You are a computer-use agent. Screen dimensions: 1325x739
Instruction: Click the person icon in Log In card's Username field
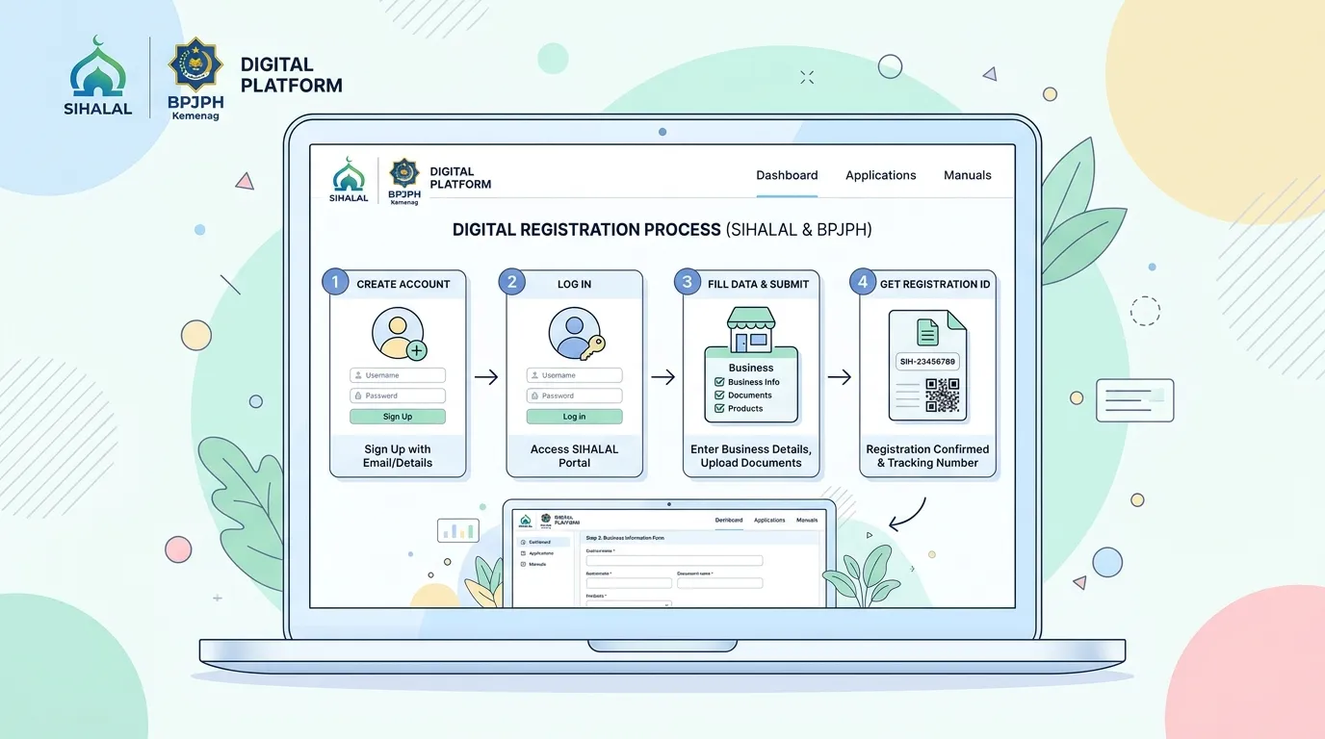534,375
